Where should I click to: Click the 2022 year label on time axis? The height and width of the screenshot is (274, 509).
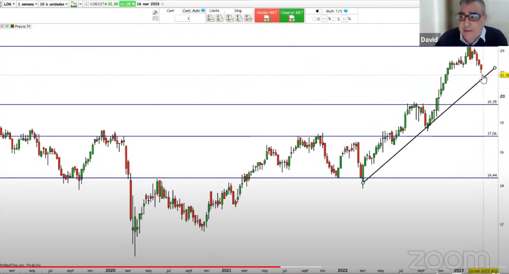coord(343,270)
